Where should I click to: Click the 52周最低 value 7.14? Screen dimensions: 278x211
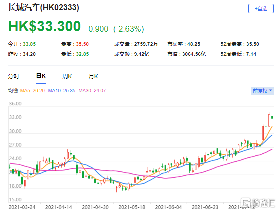pos(251,54)
